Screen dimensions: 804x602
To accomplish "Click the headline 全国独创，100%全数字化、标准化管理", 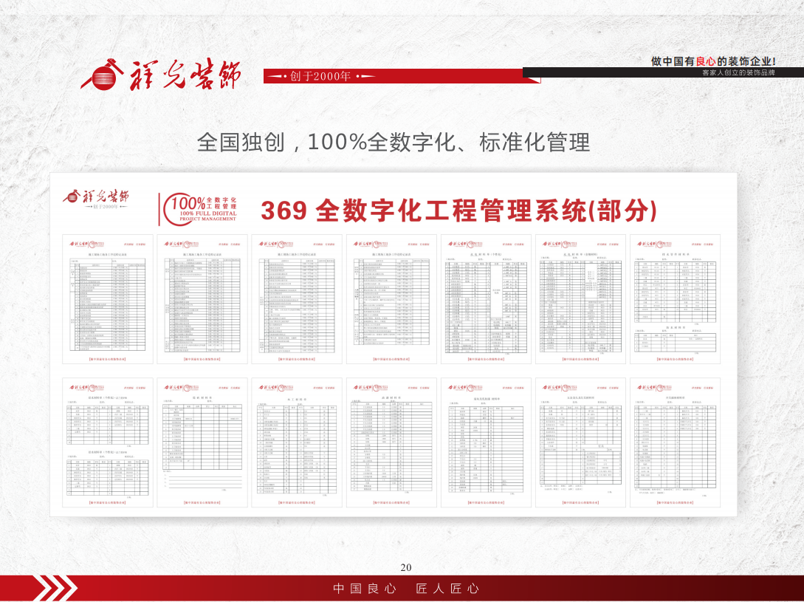I will pos(394,142).
